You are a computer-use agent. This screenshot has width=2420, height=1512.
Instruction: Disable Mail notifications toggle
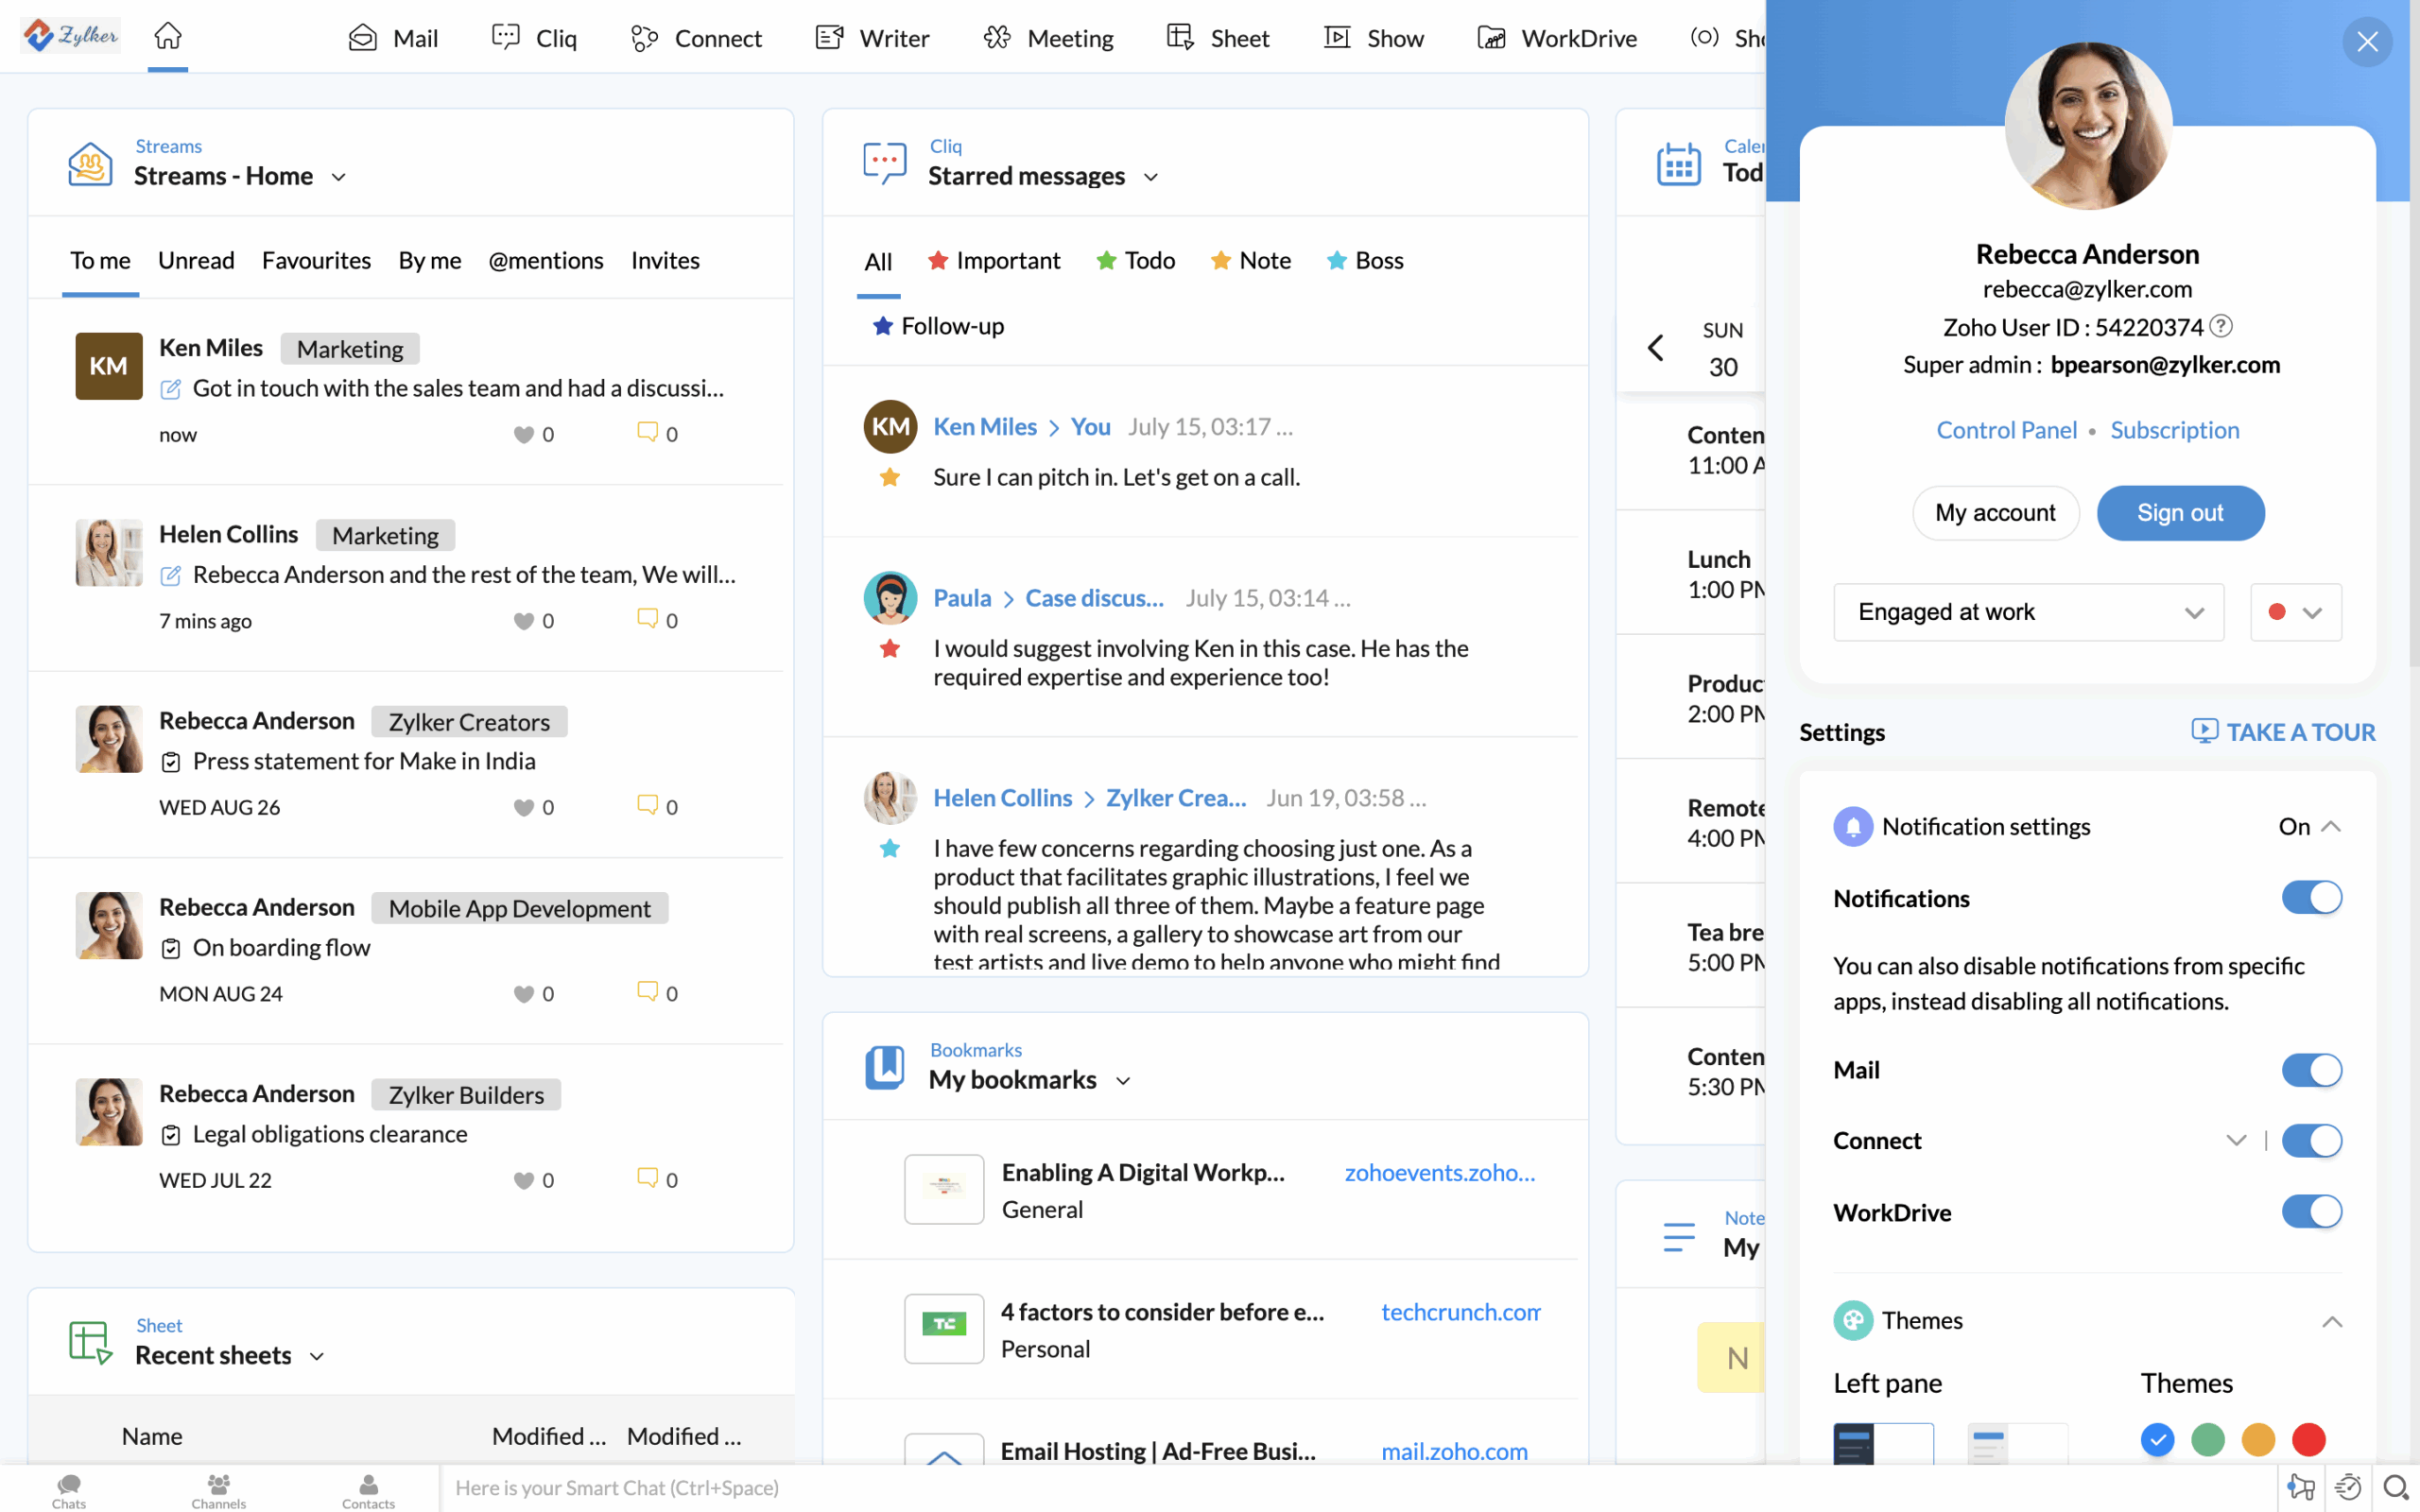coord(2311,1070)
